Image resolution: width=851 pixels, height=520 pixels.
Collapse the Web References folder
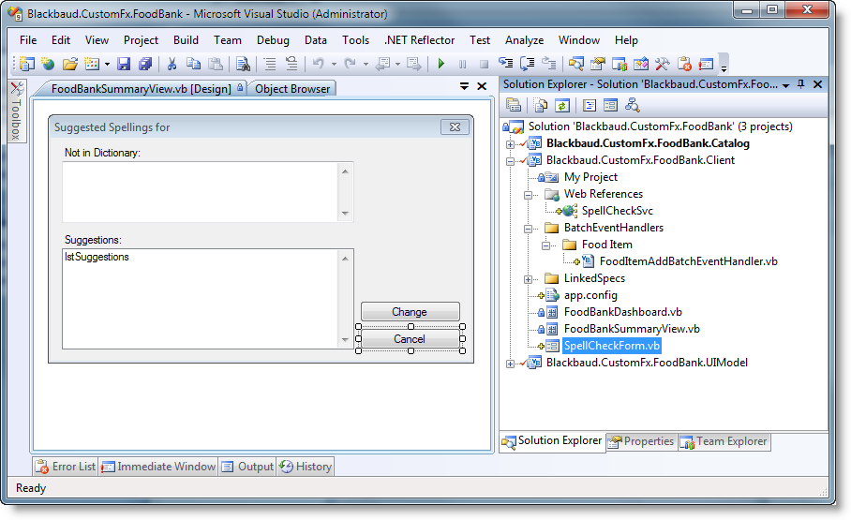528,195
